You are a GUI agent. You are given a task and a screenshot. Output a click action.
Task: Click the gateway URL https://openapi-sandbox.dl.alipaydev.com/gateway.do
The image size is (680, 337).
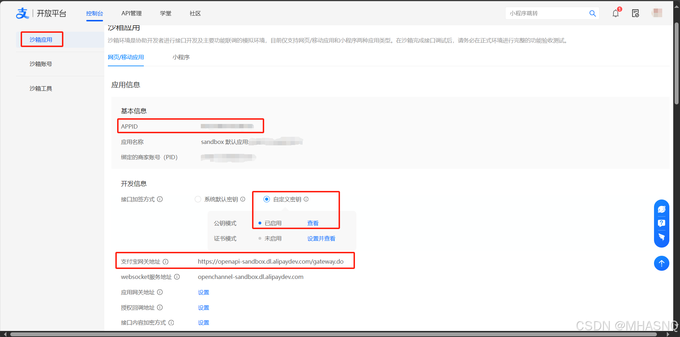[271, 261]
